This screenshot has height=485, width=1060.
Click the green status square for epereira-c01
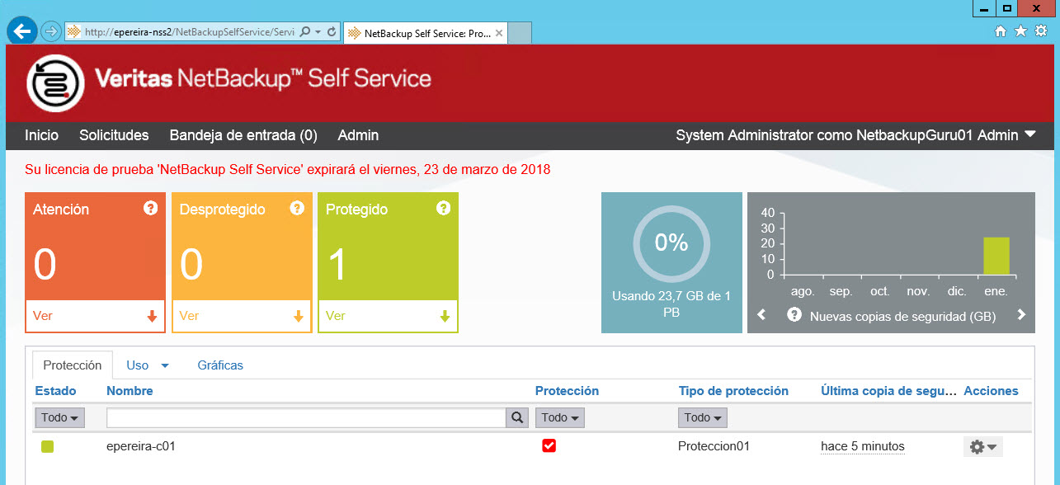click(48, 446)
